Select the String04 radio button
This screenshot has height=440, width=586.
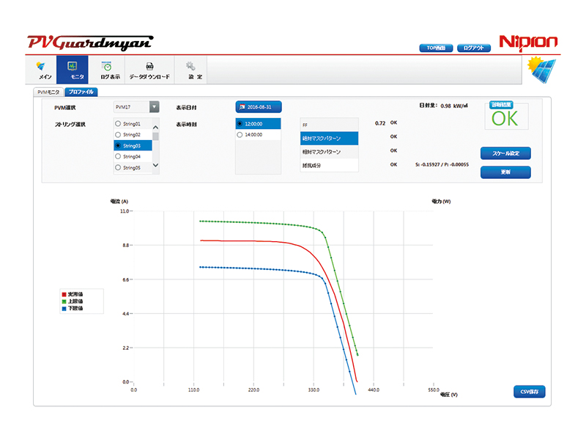[x=118, y=157]
